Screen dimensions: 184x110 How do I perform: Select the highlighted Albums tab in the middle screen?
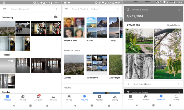pos(84,98)
